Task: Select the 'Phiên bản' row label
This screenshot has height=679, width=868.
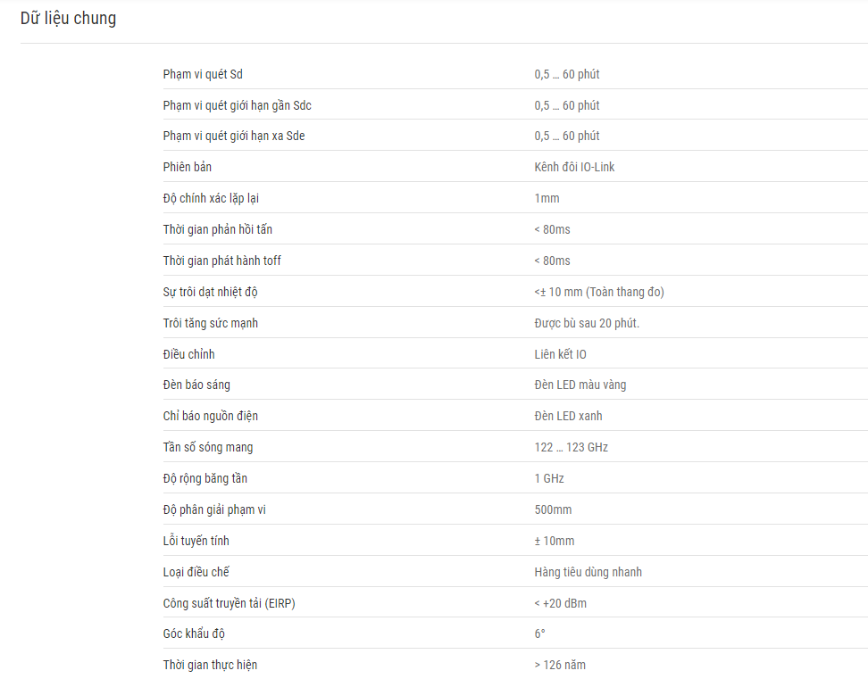Action: point(188,167)
